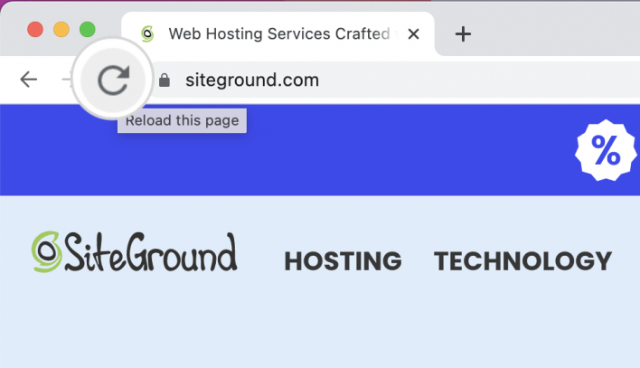Click the percent discount badge
This screenshot has width=640, height=368.
[x=606, y=150]
